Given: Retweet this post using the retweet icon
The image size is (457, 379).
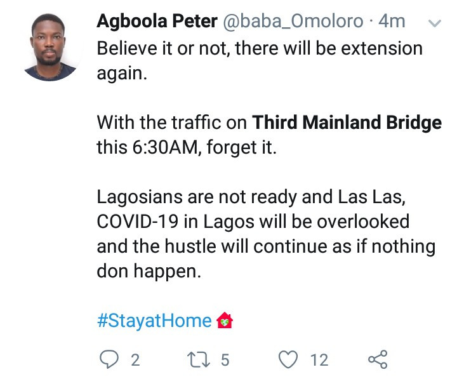Looking at the screenshot, I should [201, 360].
